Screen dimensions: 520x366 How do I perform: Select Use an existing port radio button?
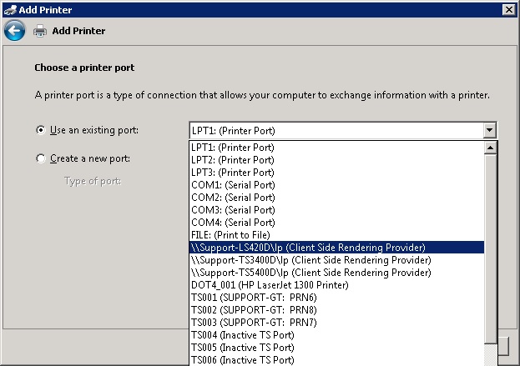pos(40,130)
